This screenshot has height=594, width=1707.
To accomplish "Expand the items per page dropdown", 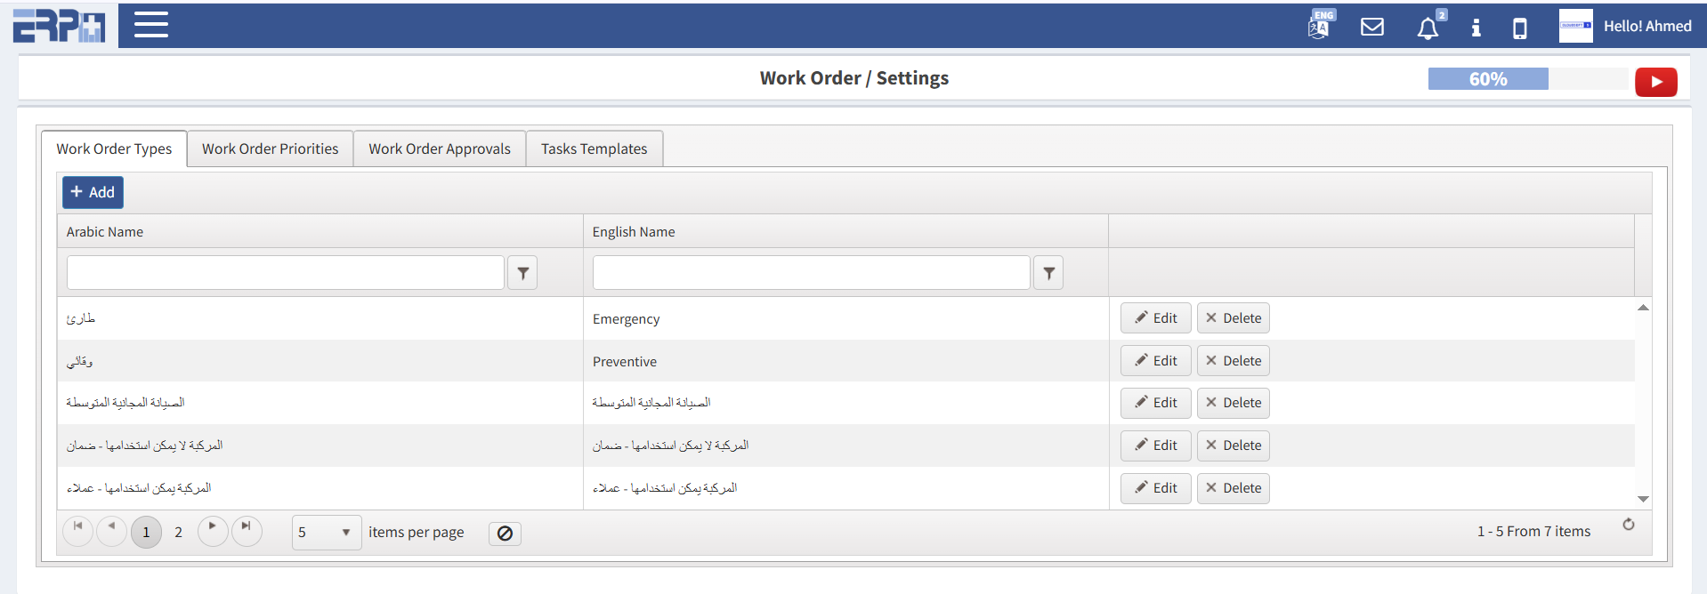I will pos(345,533).
